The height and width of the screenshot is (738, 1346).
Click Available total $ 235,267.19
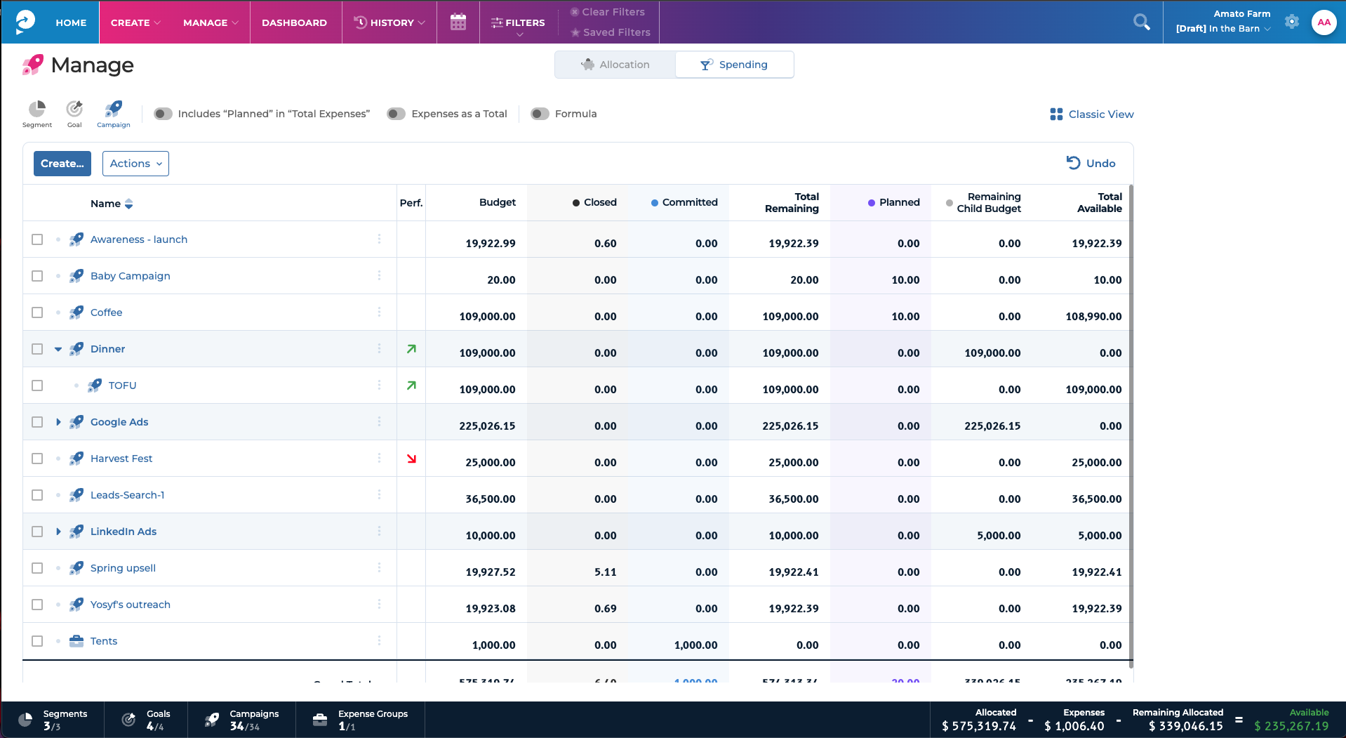1291,726
